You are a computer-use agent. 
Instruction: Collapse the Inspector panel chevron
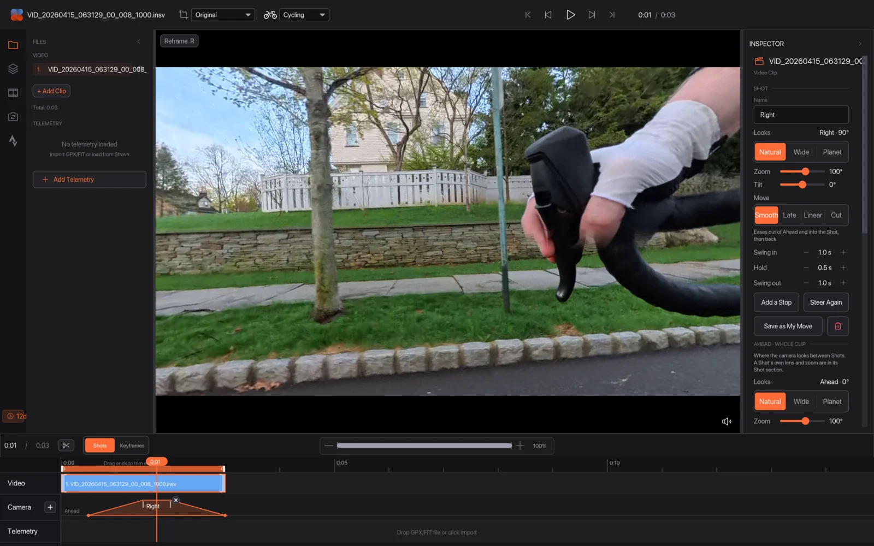click(x=860, y=44)
